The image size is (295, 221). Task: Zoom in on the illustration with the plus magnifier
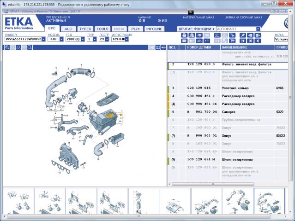click(7, 47)
